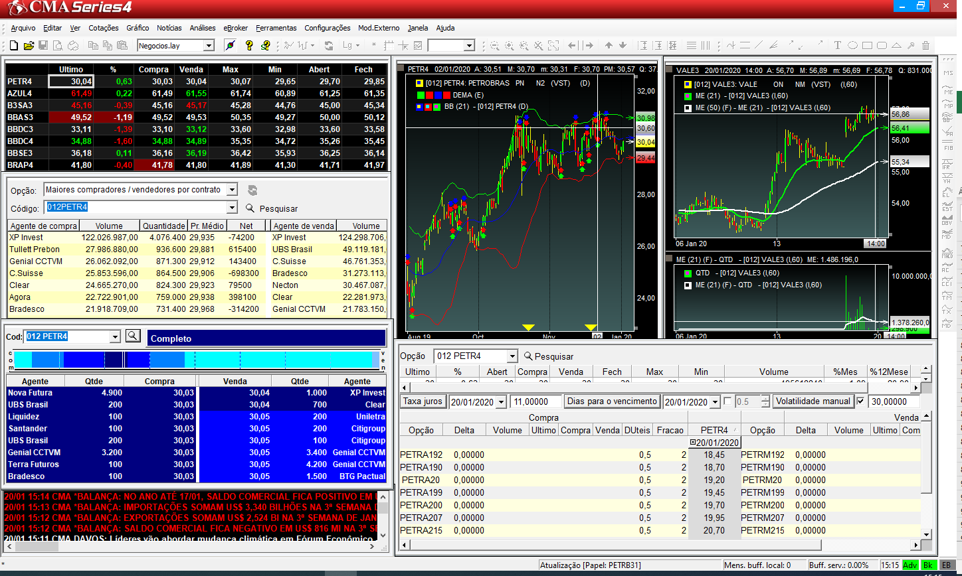The width and height of the screenshot is (962, 576).
Task: Click the down arrow toolbar icon
Action: pyautogui.click(x=623, y=46)
